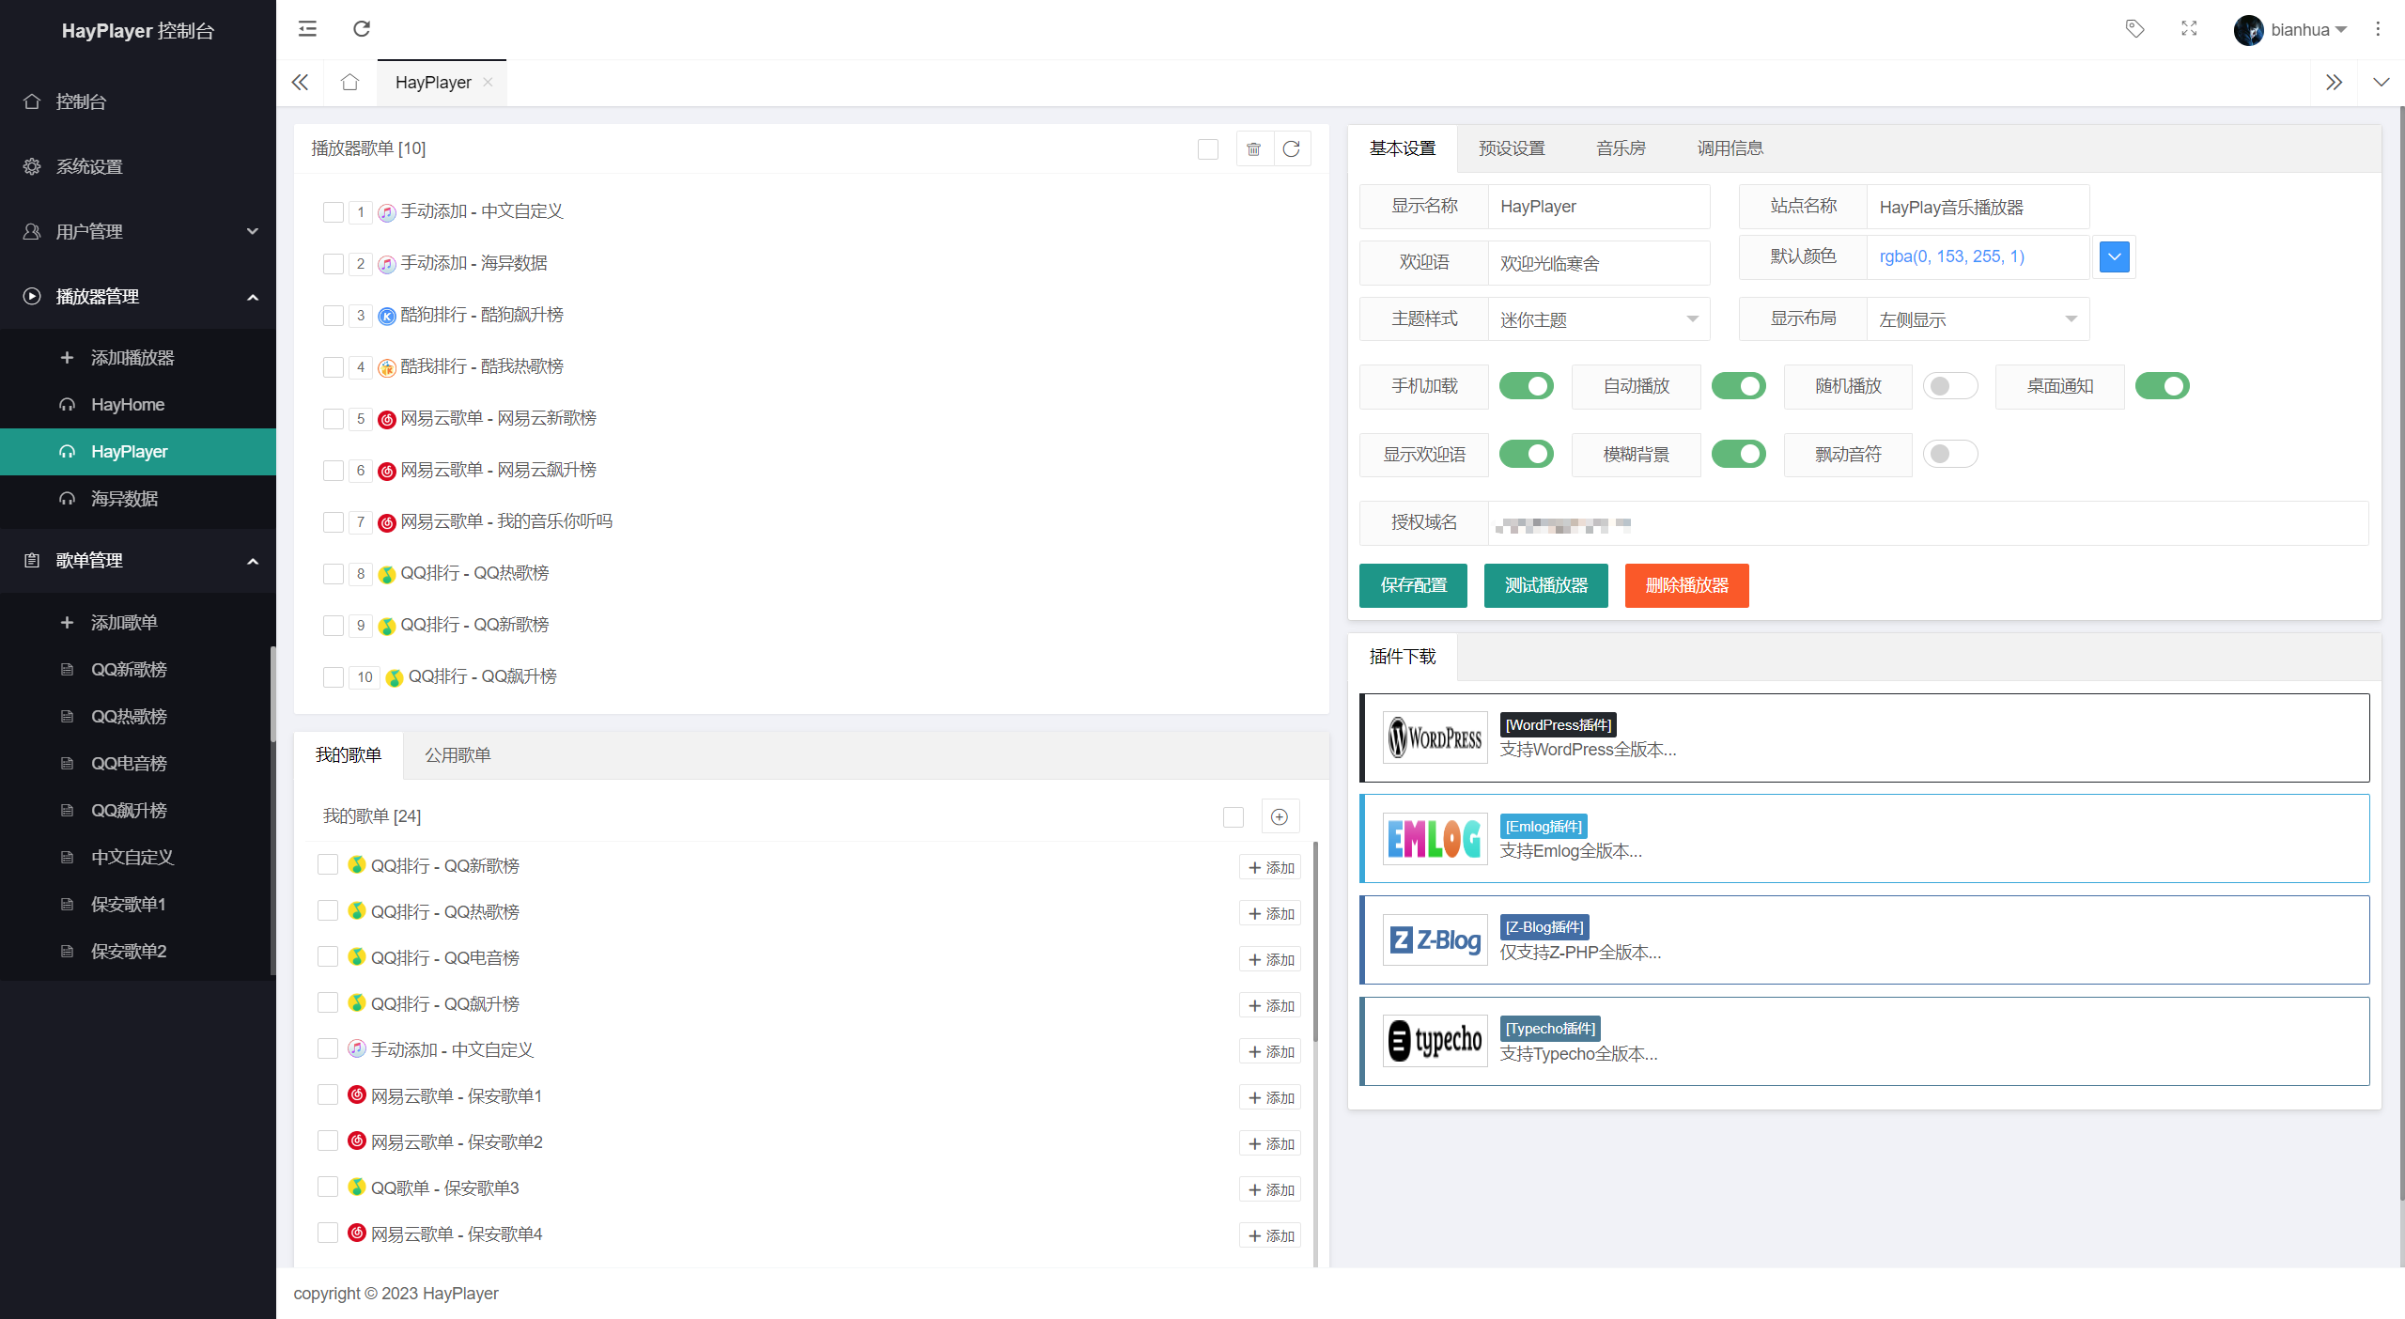
Task: Click the 欢迎语 input field
Action: point(1598,263)
